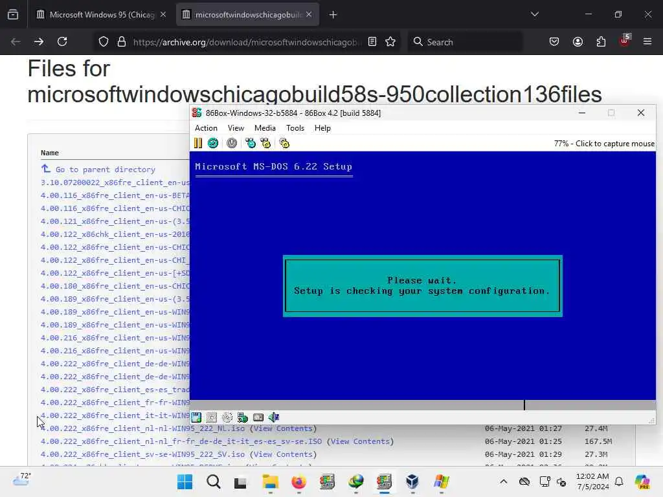Screen dimensions: 663x497
Task: Send Ctrl+Alt+Esc via yellow toolbar icon
Action: pos(265,143)
